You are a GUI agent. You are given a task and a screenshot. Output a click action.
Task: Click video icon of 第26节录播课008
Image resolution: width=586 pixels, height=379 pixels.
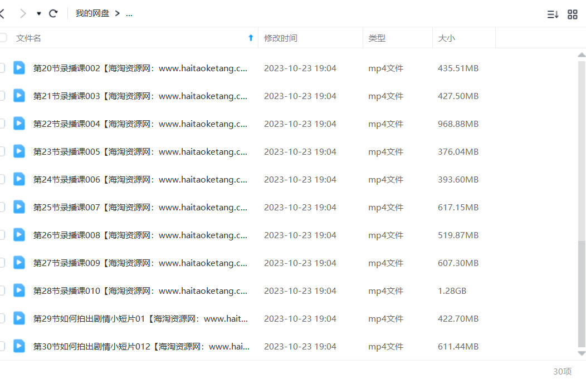coord(19,235)
